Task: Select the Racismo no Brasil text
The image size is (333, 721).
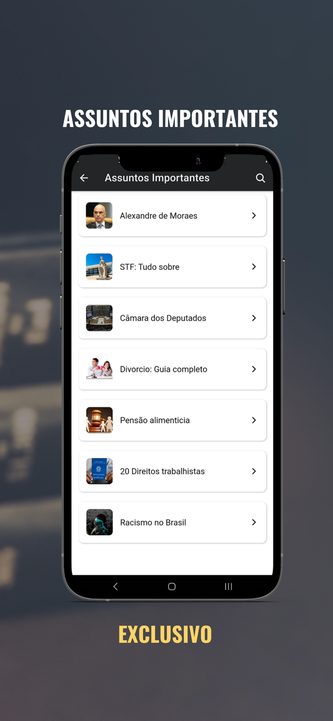Action: pos(153,522)
